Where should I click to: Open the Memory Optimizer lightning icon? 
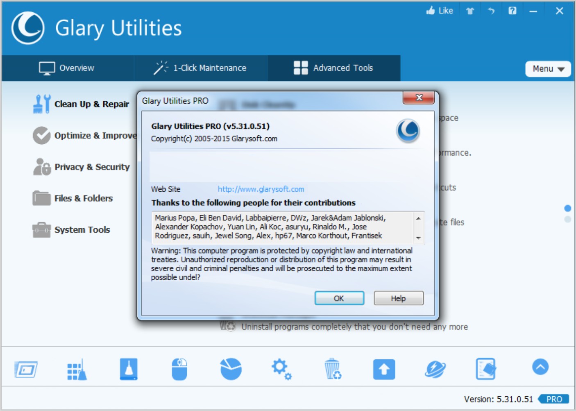pyautogui.click(x=435, y=369)
